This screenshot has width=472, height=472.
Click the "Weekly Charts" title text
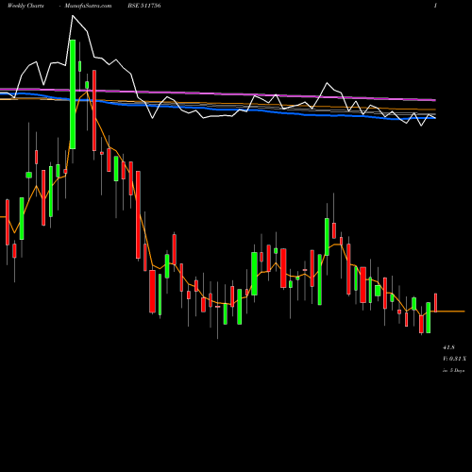25,6
